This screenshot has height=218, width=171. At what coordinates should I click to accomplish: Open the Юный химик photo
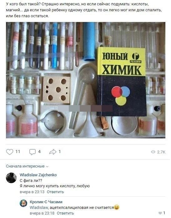coord(86,80)
